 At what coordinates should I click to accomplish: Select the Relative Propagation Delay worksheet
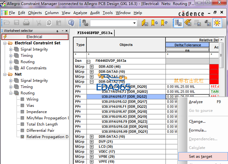pos(47,137)
